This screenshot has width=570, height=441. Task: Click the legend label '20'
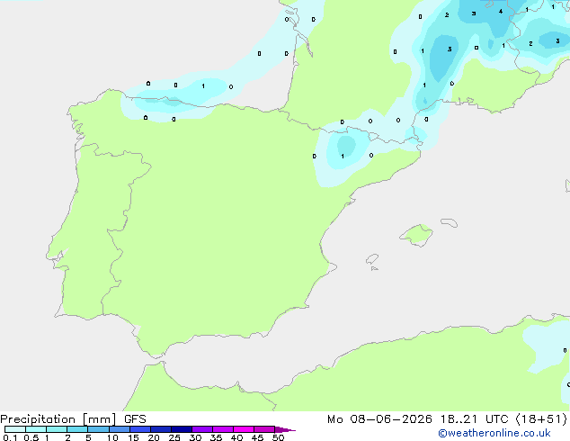click(x=154, y=437)
